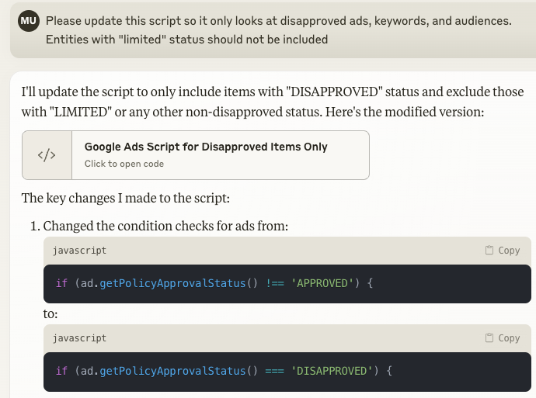
Task: Click the "Click to open code" subtitle
Action: (x=124, y=164)
